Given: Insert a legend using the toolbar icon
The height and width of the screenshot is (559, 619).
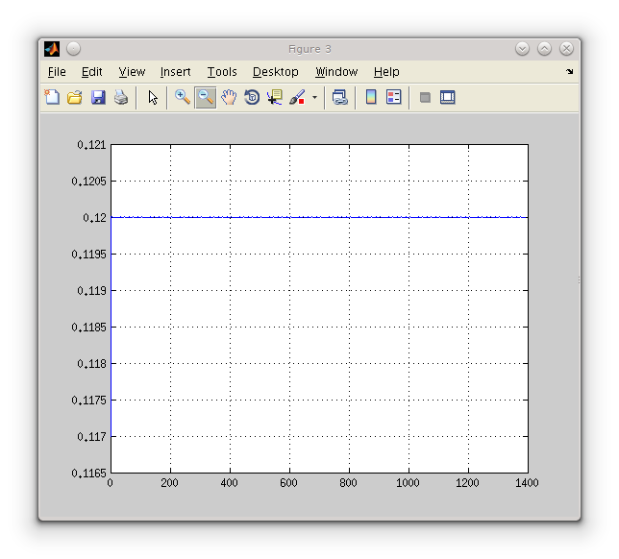Looking at the screenshot, I should click(394, 97).
